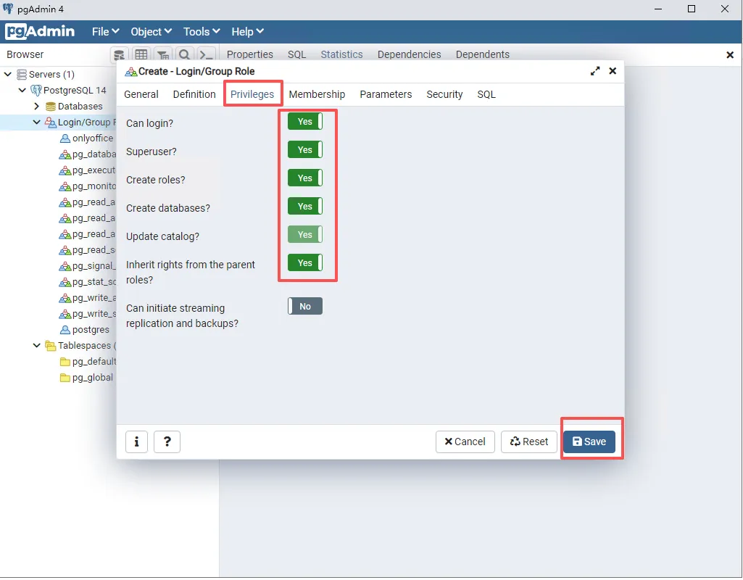
Task: Switch to the Membership tab
Action: point(317,94)
